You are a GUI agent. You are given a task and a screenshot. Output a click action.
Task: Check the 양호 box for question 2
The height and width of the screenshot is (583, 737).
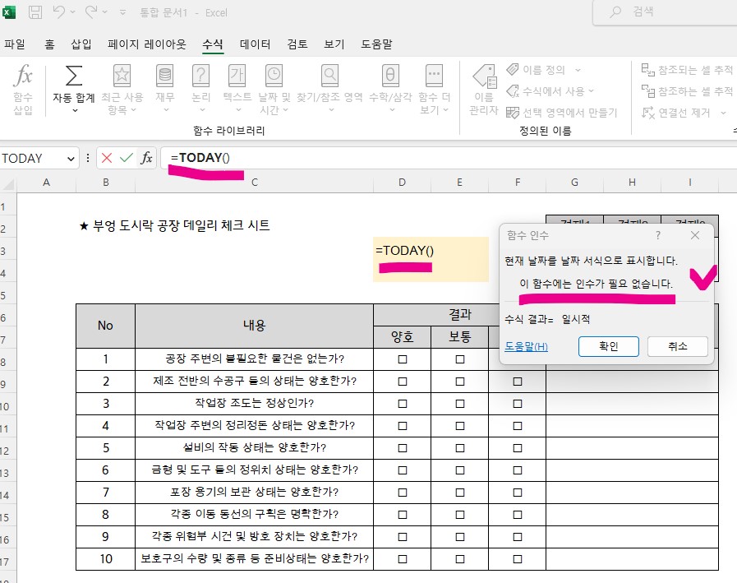point(402,380)
